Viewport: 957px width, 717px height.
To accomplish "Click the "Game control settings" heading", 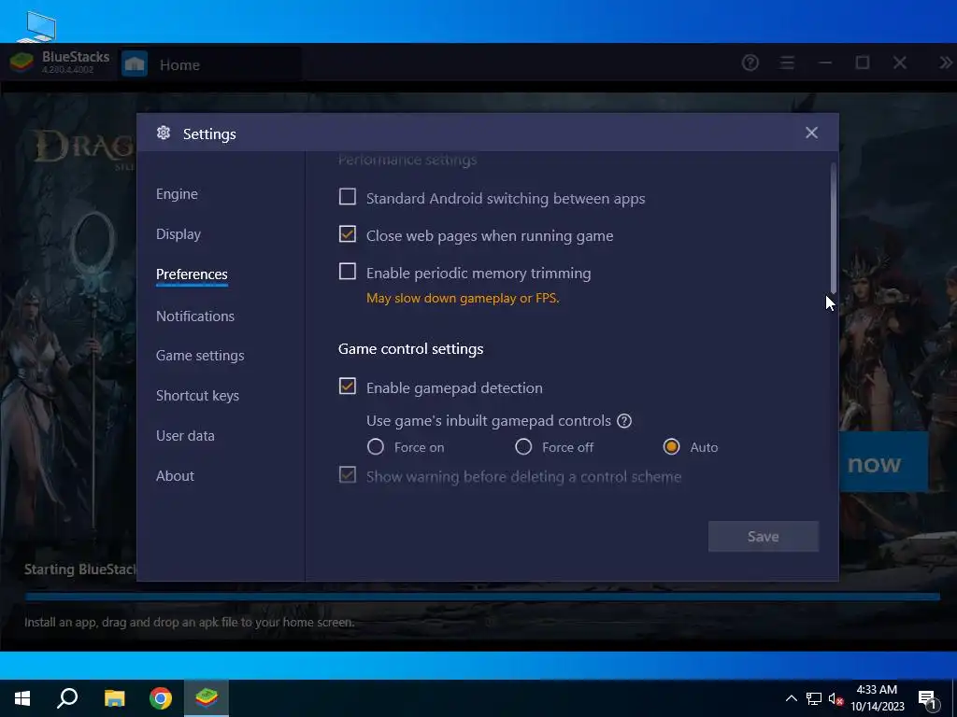I will coord(411,349).
